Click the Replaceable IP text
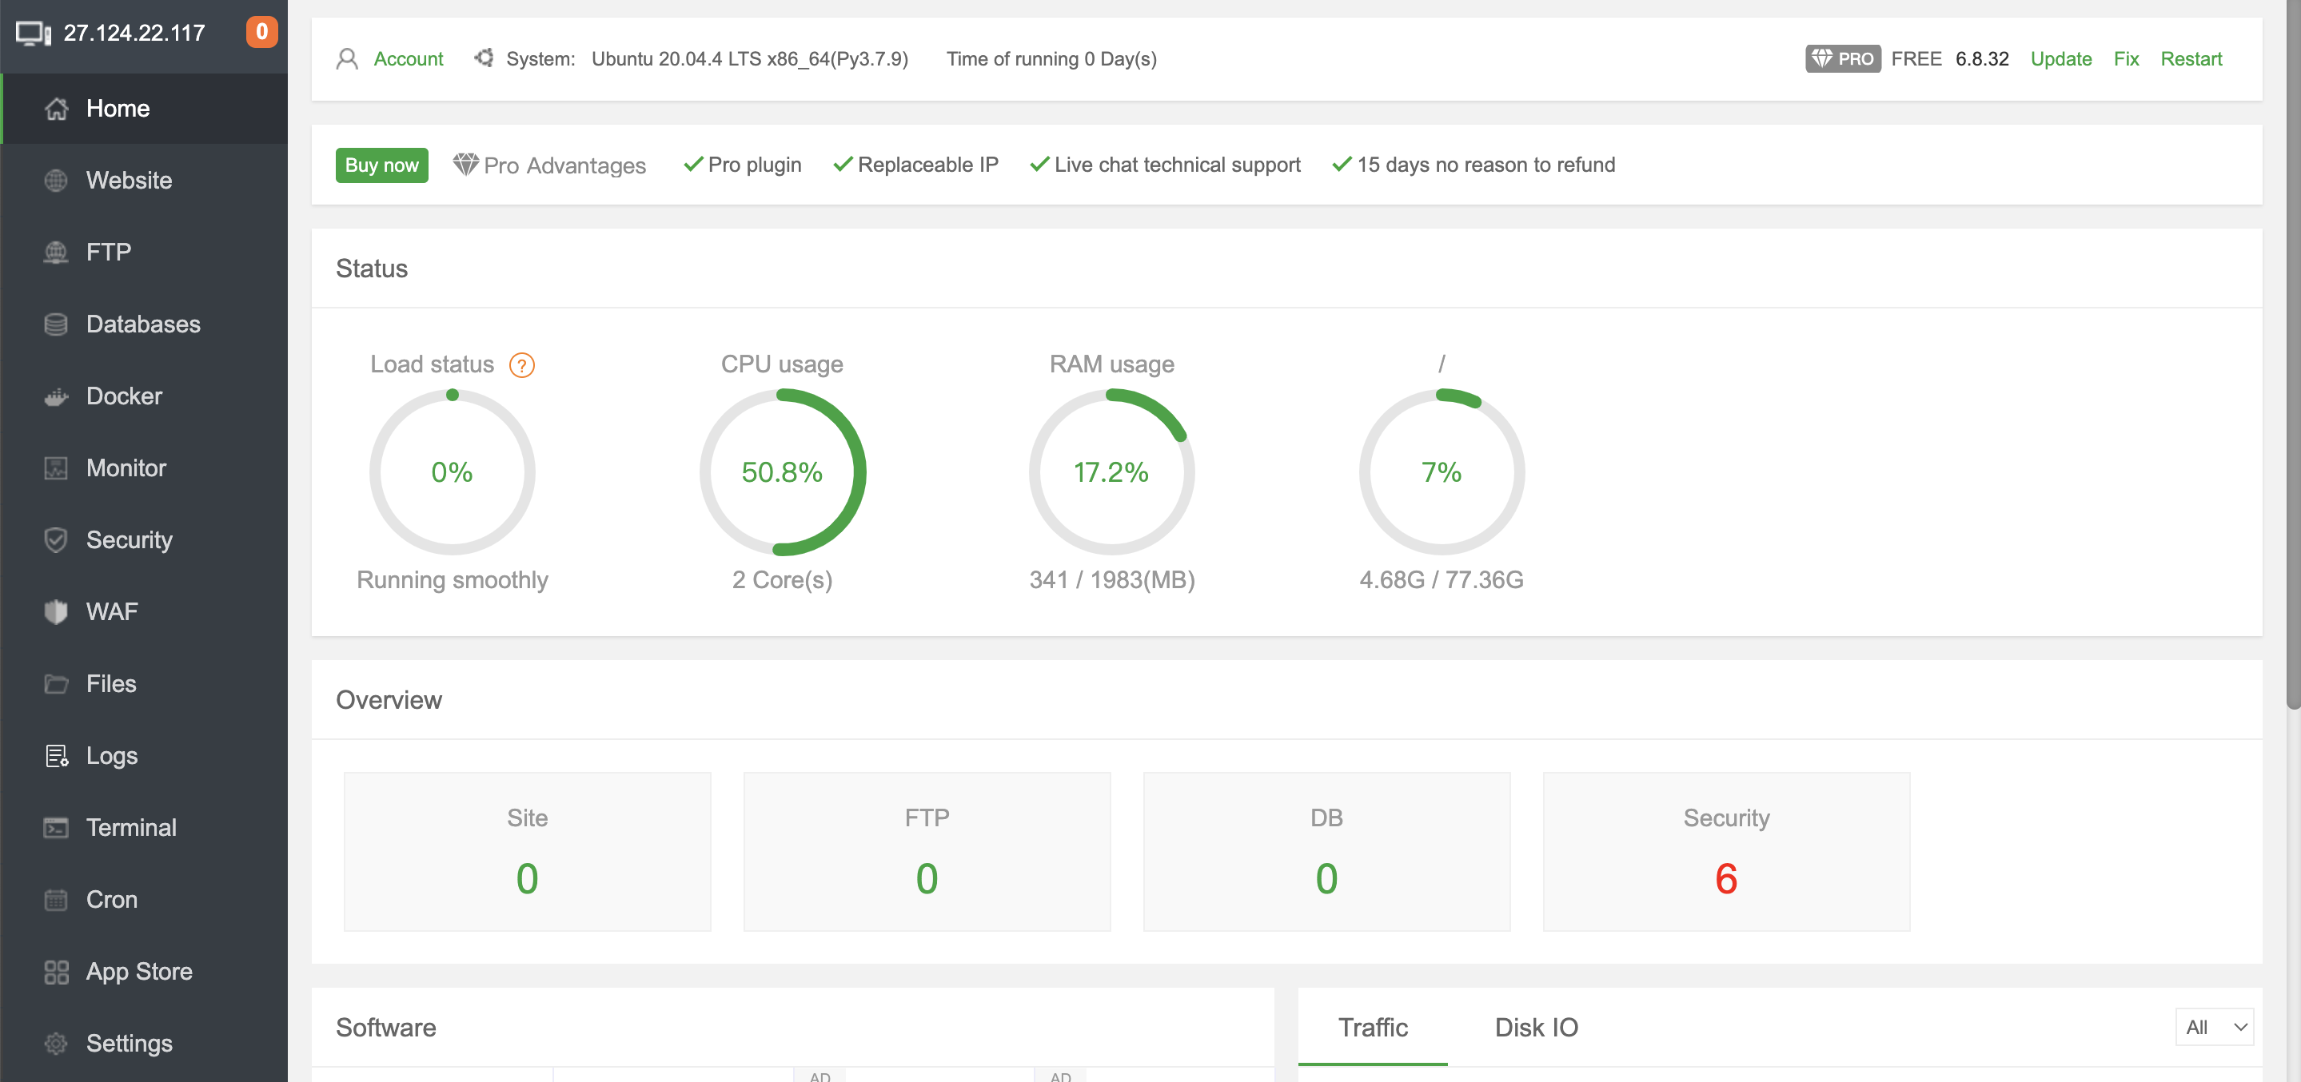The height and width of the screenshot is (1082, 2301). [927, 165]
